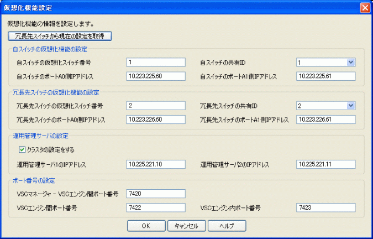The width and height of the screenshot is (373, 239).
Task: Close the 仮想化機能設定 dialog
Action: click(x=365, y=8)
